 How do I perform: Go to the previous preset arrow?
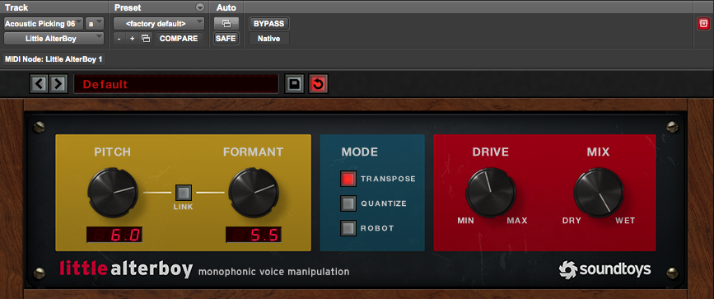[x=40, y=84]
